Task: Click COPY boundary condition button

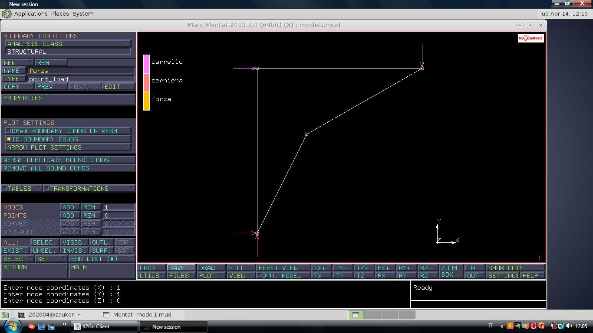Action: click(18, 87)
